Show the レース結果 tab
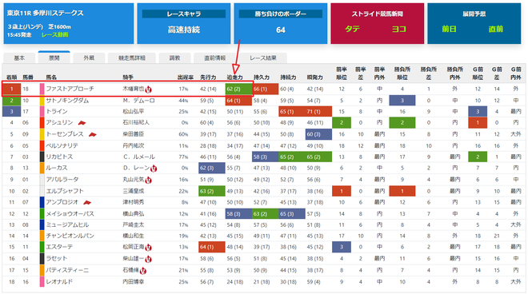 tap(263, 58)
